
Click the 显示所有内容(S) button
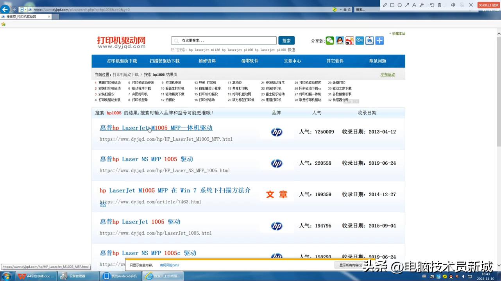(x=351, y=265)
